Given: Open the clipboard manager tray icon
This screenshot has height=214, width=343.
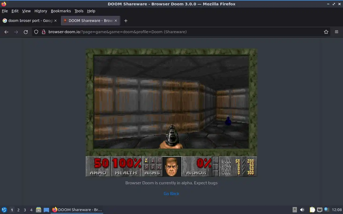Looking at the screenshot, I should click(x=312, y=210).
